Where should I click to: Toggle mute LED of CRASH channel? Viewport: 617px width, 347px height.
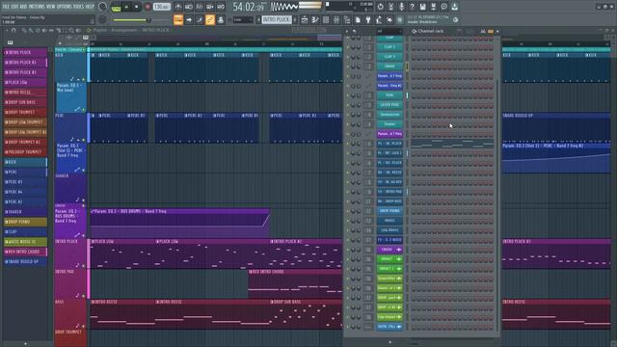point(347,250)
